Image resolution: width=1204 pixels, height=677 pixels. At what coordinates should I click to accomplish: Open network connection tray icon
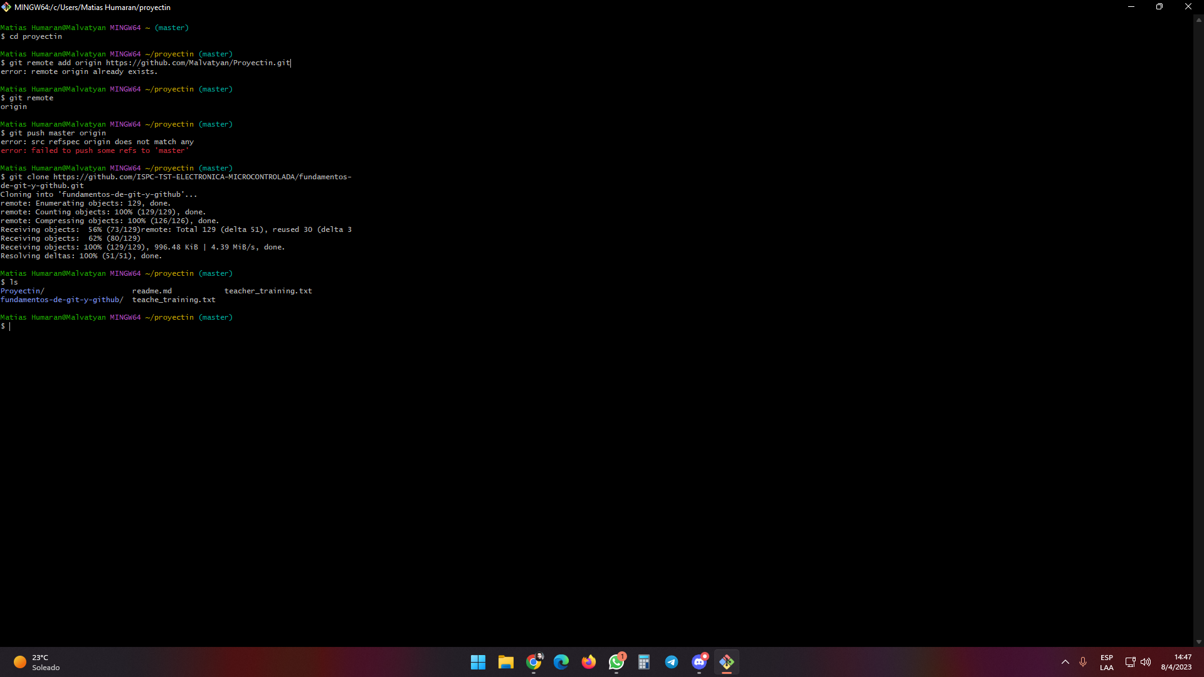(x=1130, y=662)
